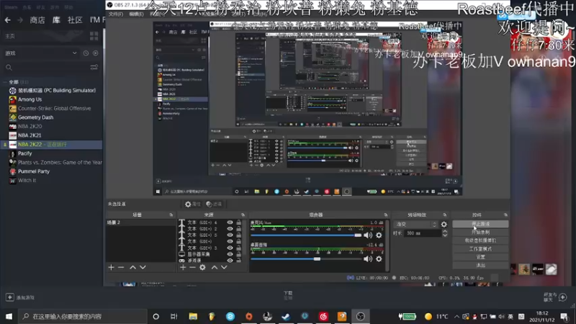The width and height of the screenshot is (576, 324).
Task: Adjust 桌面音频 volume slider handle
Action: coord(317,259)
